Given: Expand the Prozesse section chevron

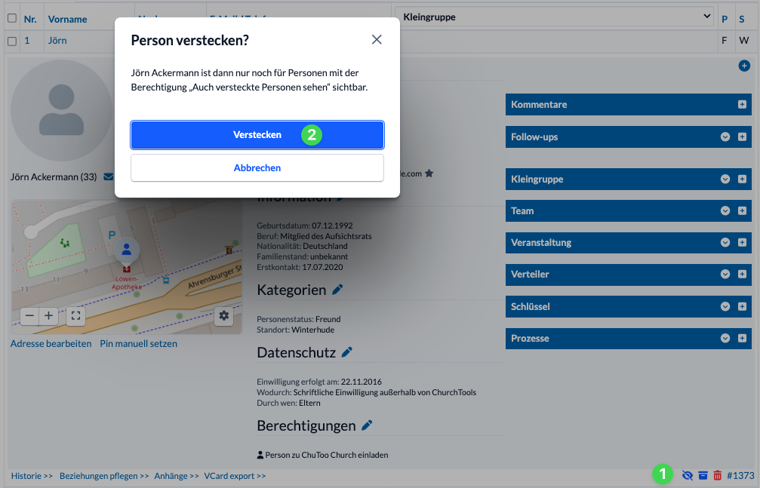Looking at the screenshot, I should tap(725, 338).
